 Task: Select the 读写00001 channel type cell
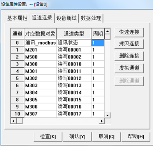[x=74, y=50]
